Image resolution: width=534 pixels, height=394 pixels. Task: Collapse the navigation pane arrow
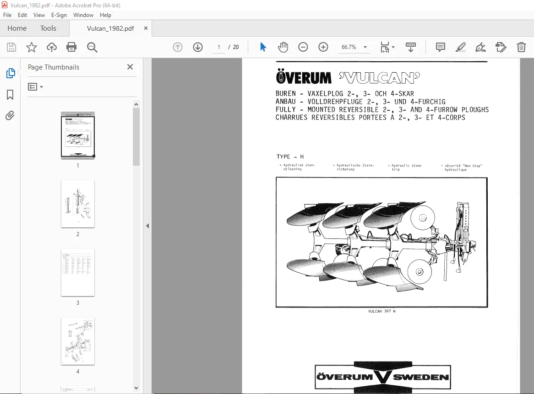point(147,226)
